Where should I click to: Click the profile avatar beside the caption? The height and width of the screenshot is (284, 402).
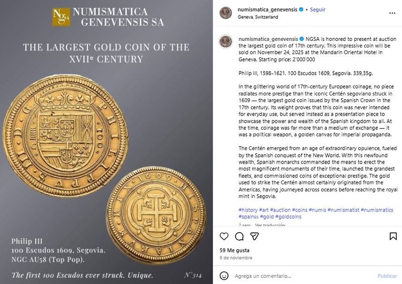(226, 41)
